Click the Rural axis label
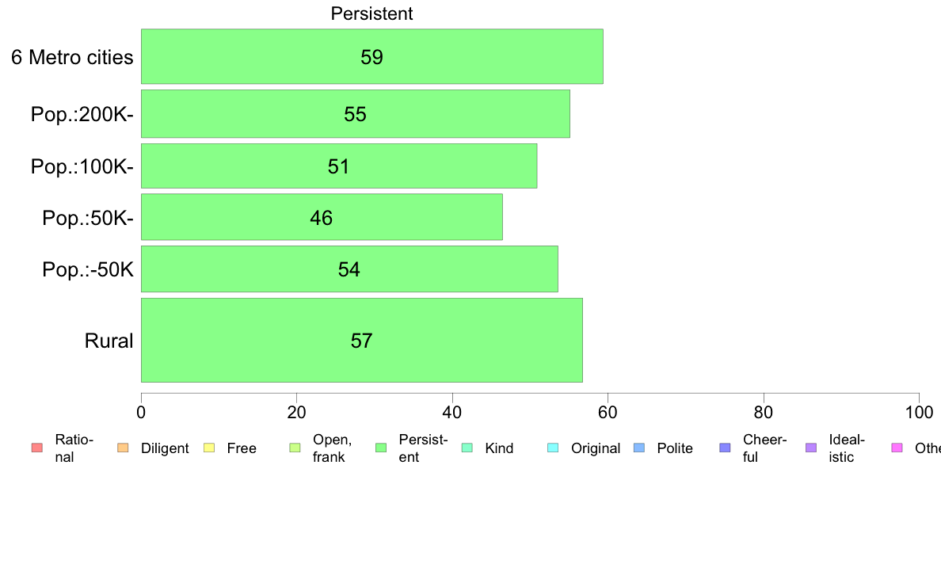This screenshot has height=583, width=941. coord(109,341)
